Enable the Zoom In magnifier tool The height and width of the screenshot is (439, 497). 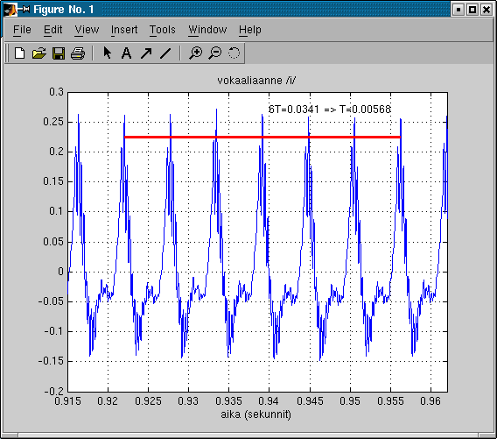click(196, 53)
